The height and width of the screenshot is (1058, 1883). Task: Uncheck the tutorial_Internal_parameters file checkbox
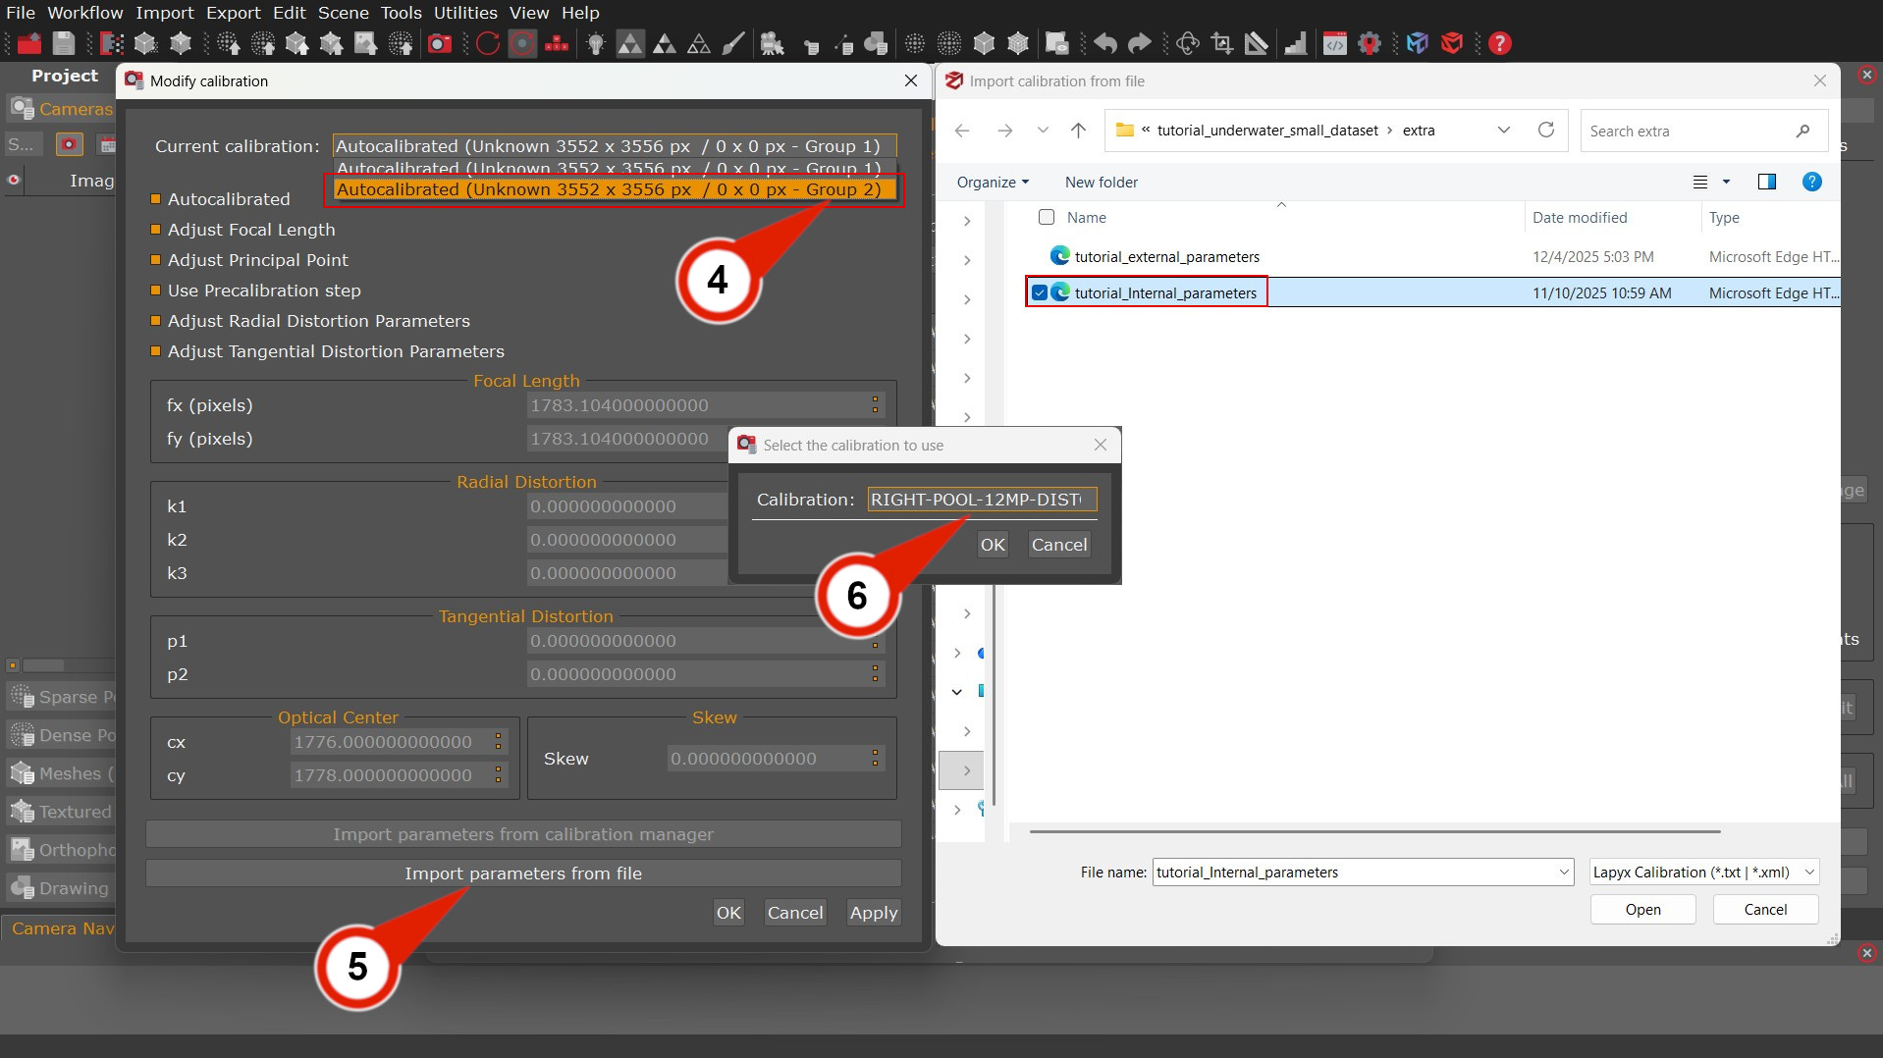tap(1040, 292)
